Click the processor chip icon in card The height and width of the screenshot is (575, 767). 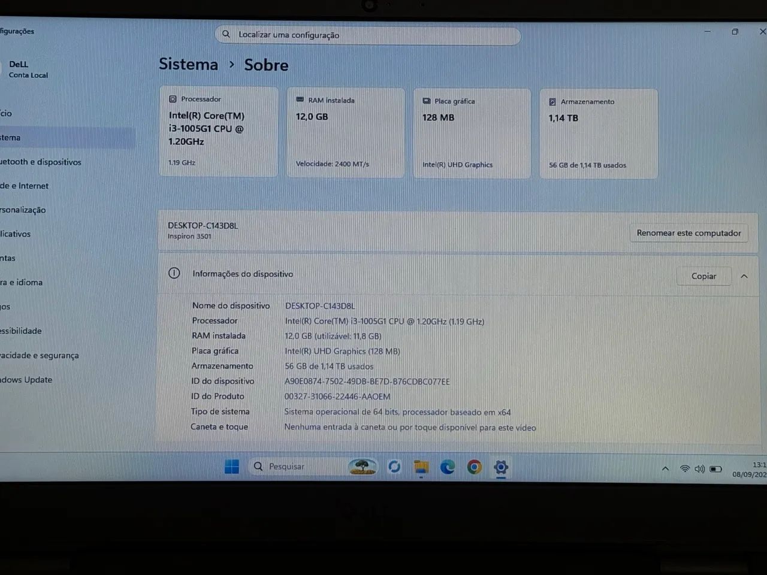point(173,99)
